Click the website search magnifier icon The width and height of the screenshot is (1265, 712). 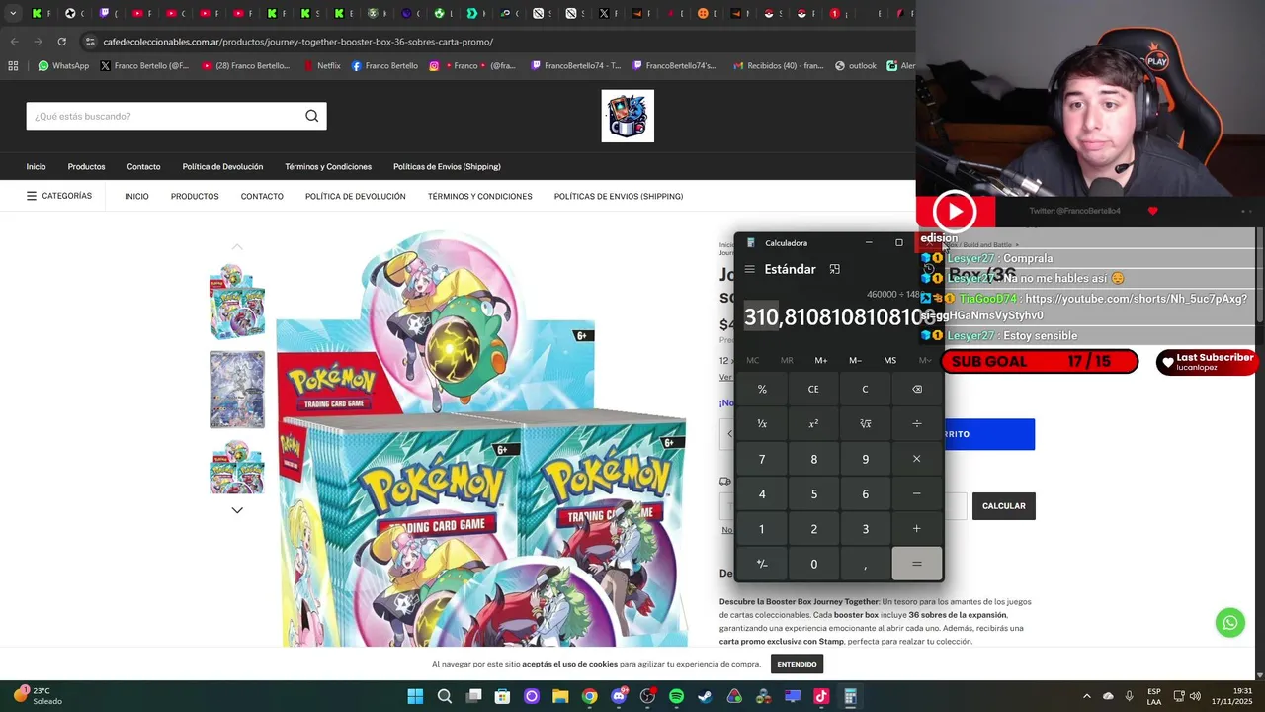[311, 116]
